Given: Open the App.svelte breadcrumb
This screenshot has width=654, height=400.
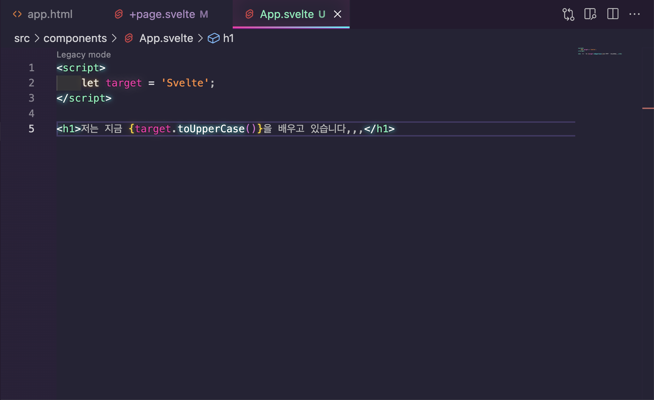Looking at the screenshot, I should (166, 38).
